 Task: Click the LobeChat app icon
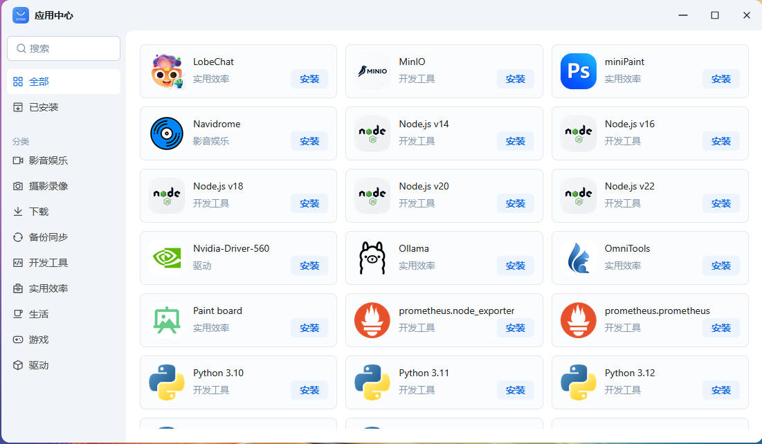(167, 71)
